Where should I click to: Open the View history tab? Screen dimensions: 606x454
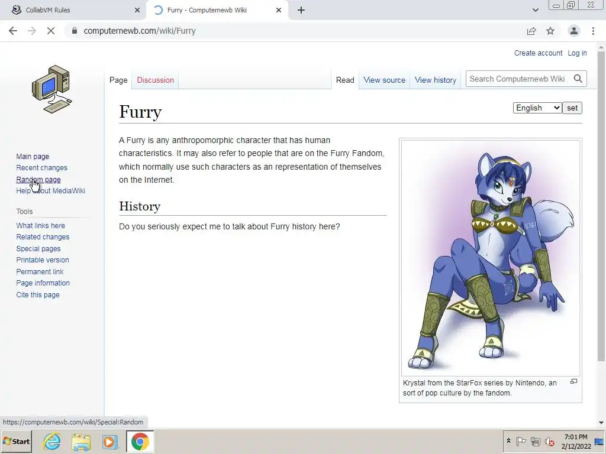436,80
